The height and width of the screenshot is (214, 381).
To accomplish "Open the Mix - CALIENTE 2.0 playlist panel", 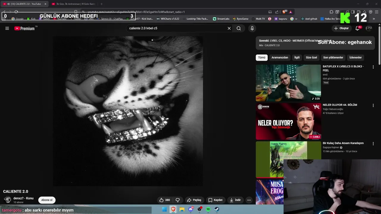I will 315,43.
